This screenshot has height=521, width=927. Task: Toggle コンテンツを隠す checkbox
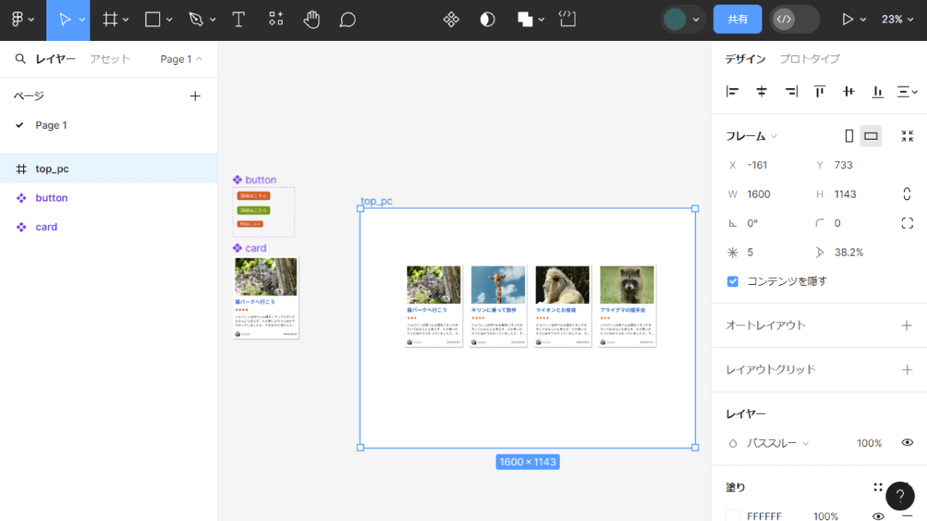click(x=733, y=282)
